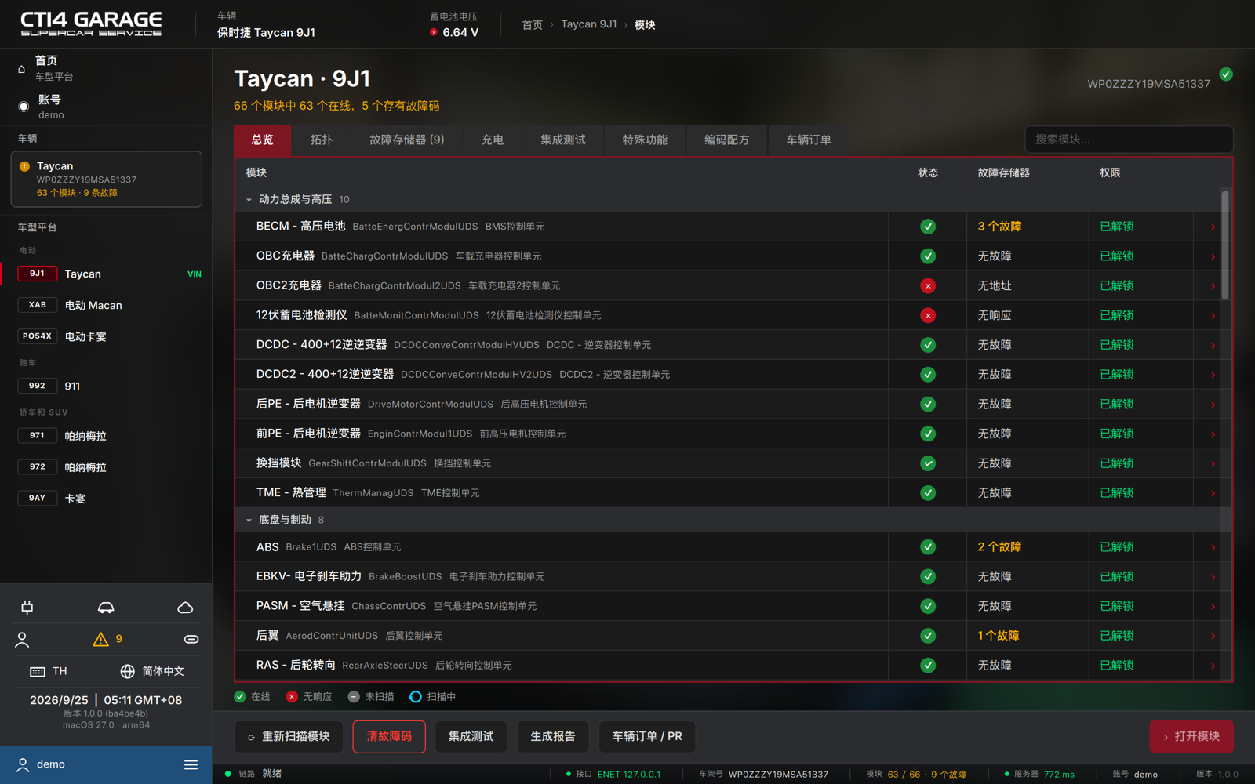This screenshot has width=1255, height=784.
Task: Click the plug connection icon in the sidebar
Action: click(27, 608)
